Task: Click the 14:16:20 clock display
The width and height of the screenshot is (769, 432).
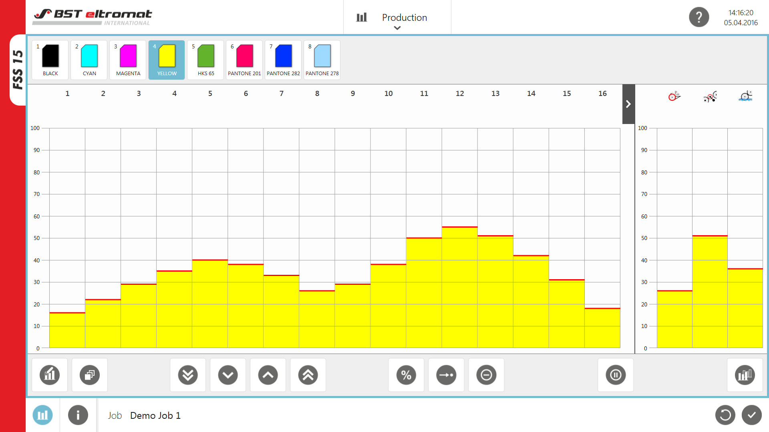Action: pos(741,13)
